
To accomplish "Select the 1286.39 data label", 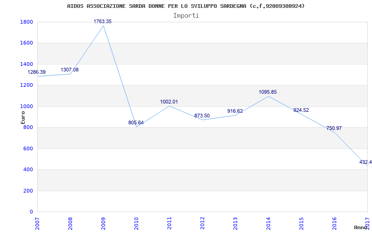I will click(37, 72).
